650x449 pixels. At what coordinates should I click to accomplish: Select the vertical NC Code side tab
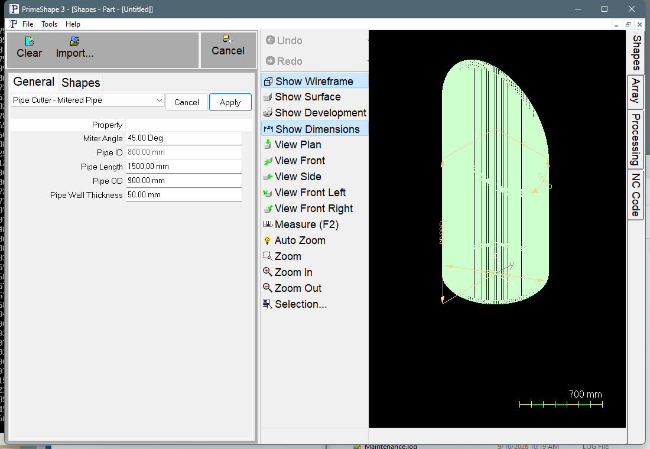(635, 195)
